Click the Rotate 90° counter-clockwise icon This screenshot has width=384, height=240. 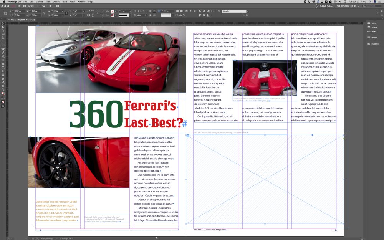click(x=93, y=11)
